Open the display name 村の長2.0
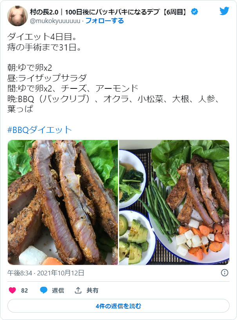 pos(44,12)
